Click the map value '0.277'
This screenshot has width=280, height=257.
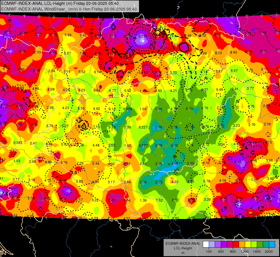pos(143,146)
